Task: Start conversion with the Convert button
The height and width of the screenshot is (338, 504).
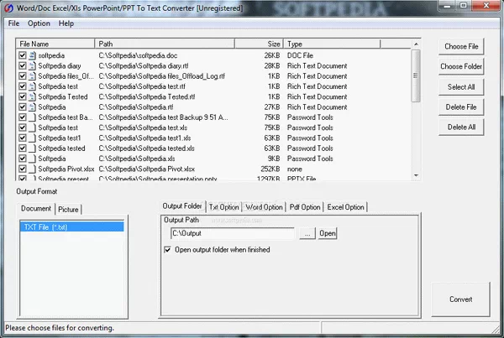Action: pyautogui.click(x=460, y=299)
